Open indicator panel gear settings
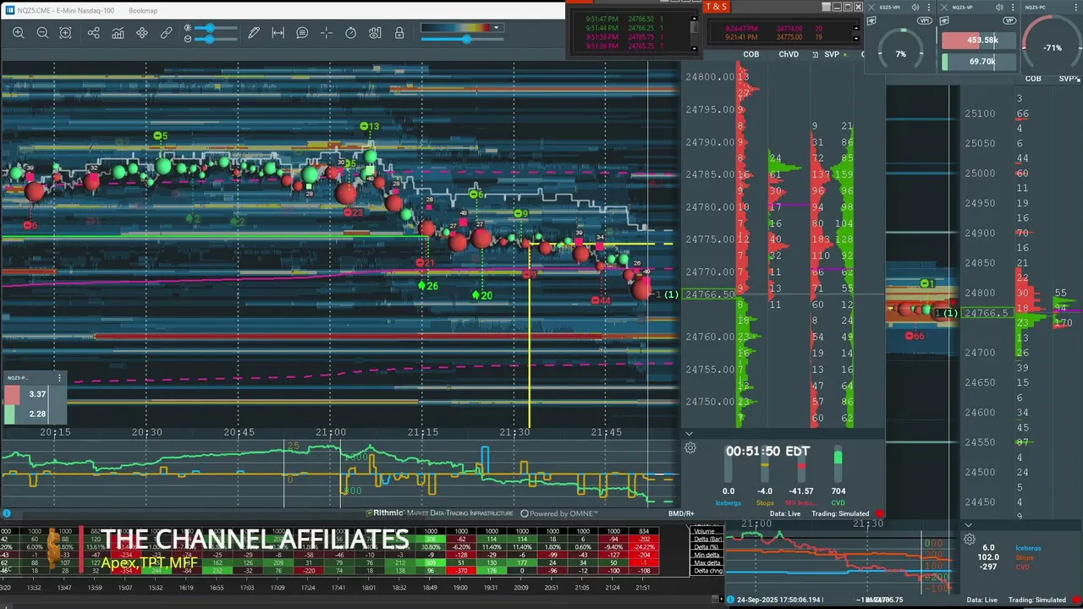 (x=690, y=447)
